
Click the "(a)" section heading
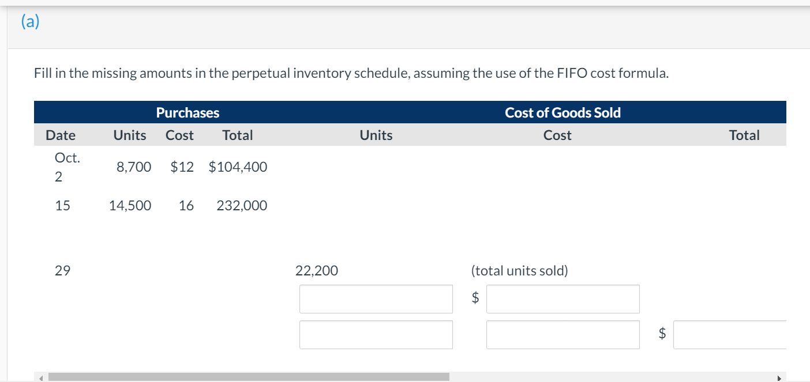[x=31, y=21]
